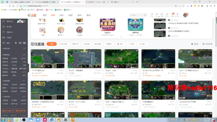
Task: Expand the 视频 video dropdown
Action: pos(71,15)
